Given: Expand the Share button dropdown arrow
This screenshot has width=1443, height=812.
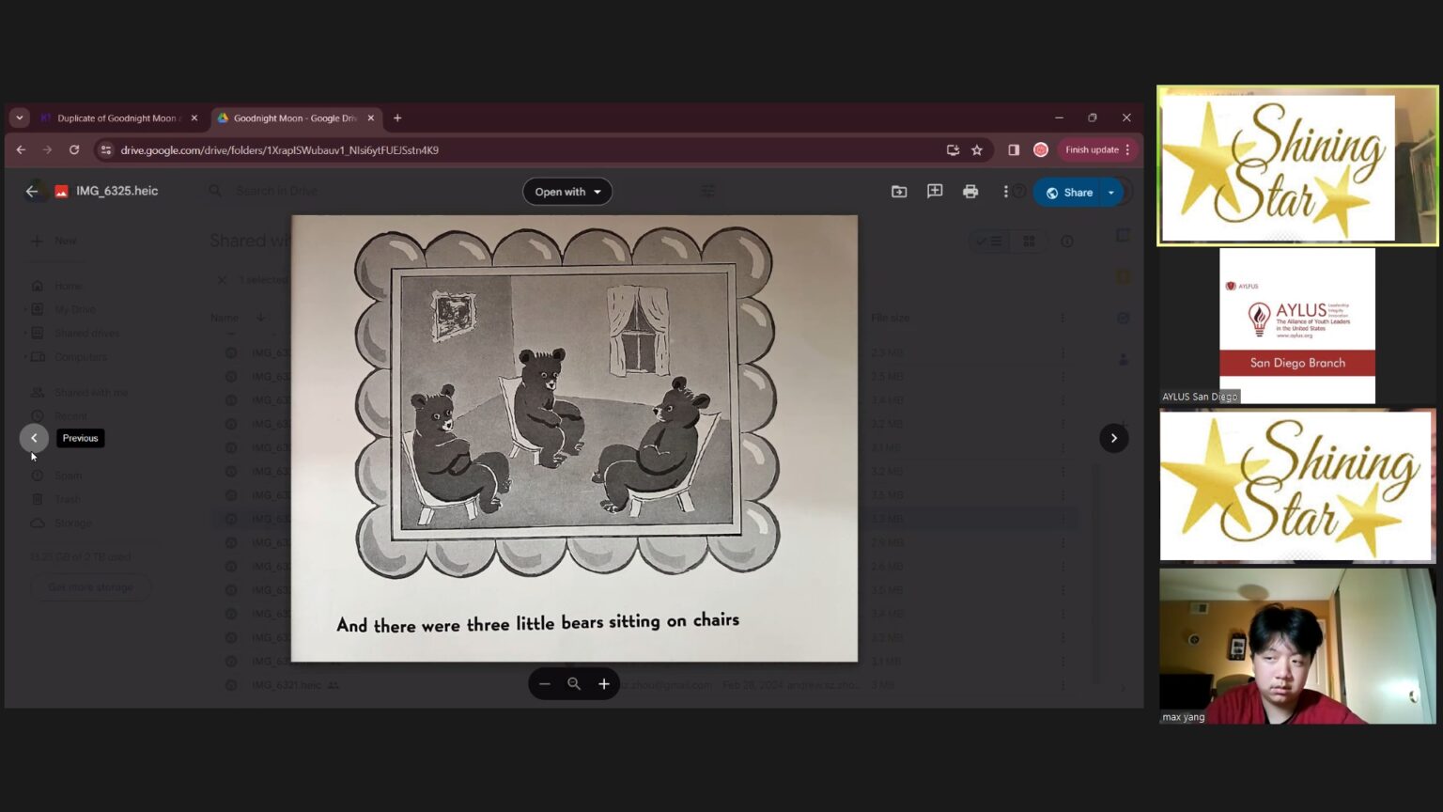Looking at the screenshot, I should click(1111, 193).
